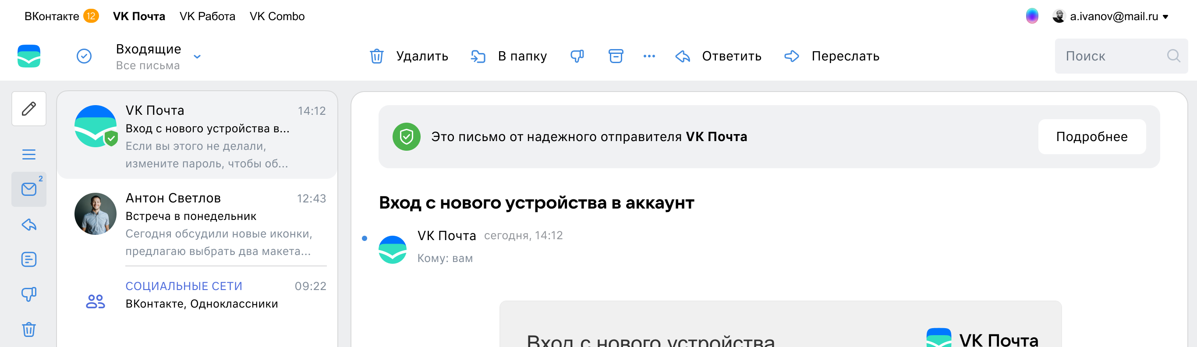Viewport: 1197px width, 347px height.
Task: Toggle the blue unread dot on the message
Action: point(364,238)
